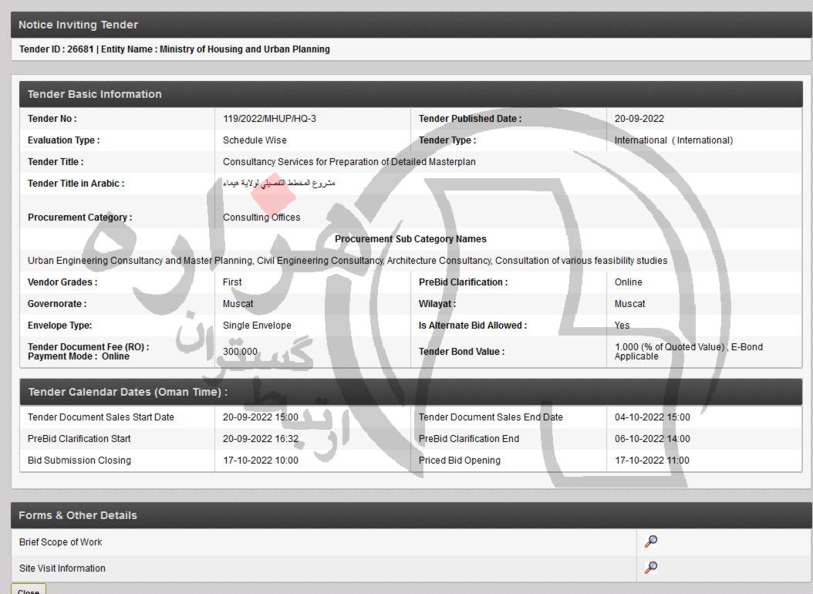This screenshot has width=813, height=594.
Task: Click the Close button at the bottom
Action: (x=29, y=591)
